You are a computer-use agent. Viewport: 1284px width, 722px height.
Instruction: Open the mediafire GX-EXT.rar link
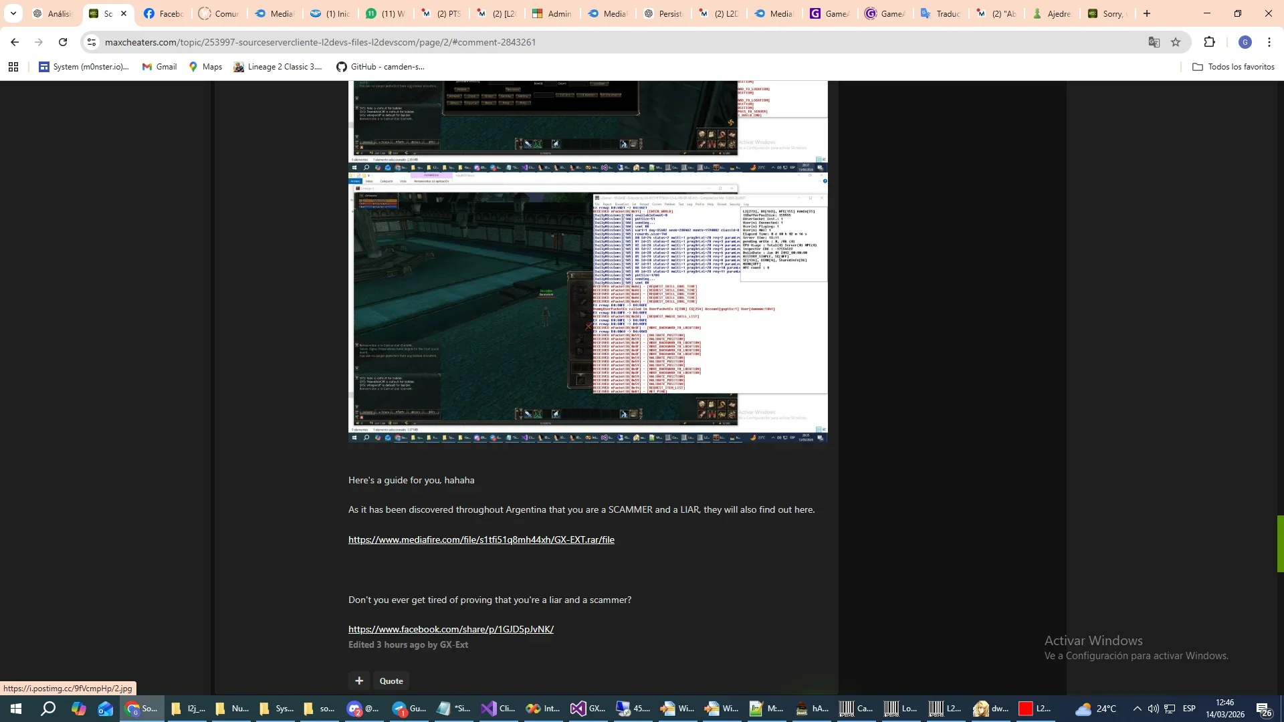(481, 539)
